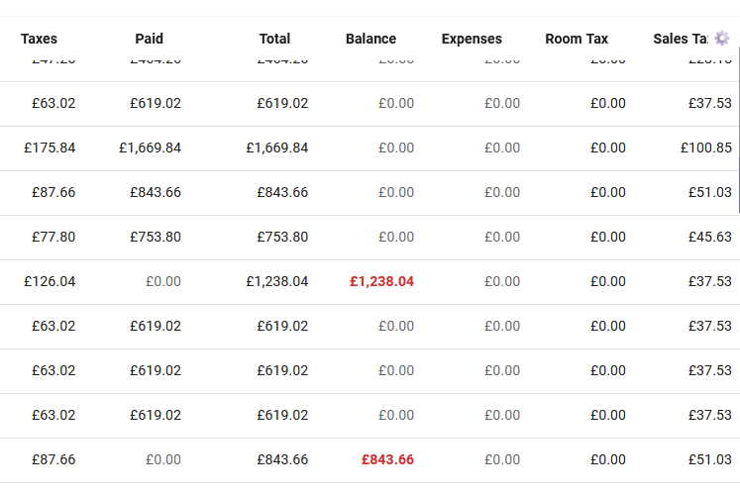The width and height of the screenshot is (740, 495).
Task: Click the Room Tax column header
Action: [x=577, y=40]
